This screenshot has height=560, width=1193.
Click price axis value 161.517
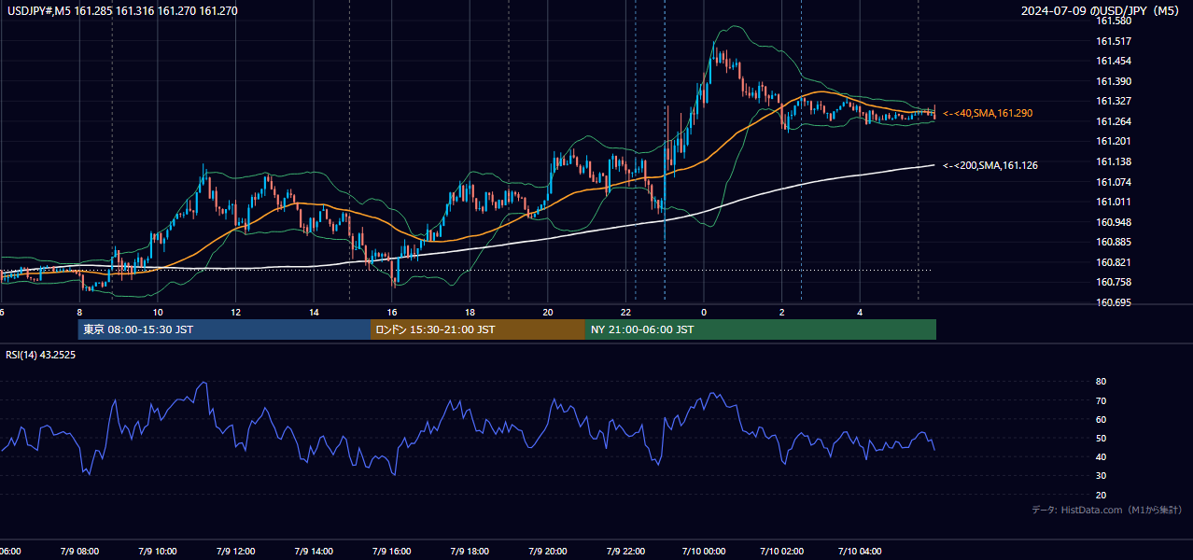[1114, 41]
